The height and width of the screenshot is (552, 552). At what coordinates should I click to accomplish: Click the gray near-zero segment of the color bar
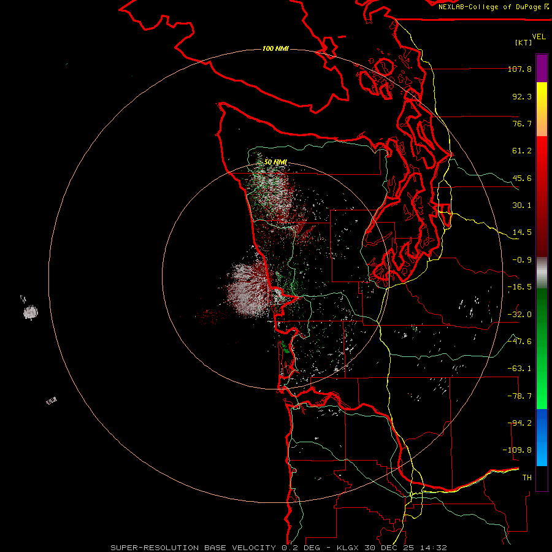click(542, 273)
